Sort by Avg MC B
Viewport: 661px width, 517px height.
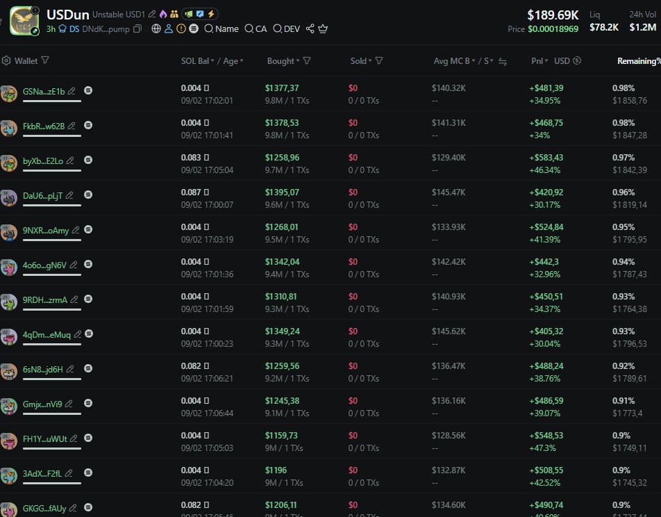coord(454,60)
